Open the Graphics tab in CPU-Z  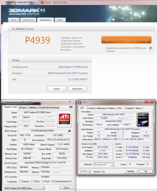pyautogui.click(x=130, y=108)
